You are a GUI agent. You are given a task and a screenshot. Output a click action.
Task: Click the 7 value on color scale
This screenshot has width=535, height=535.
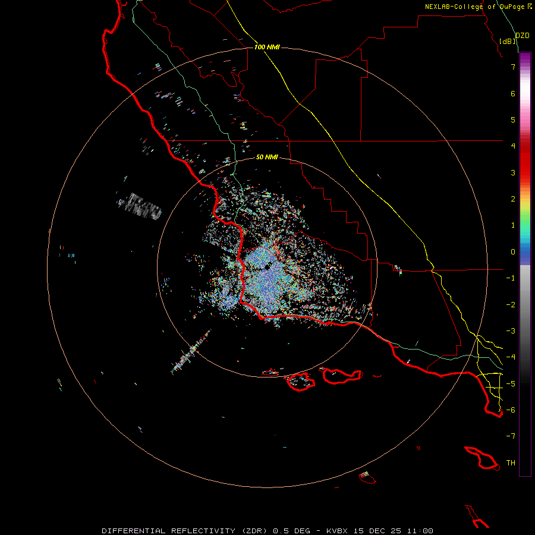tap(513, 67)
